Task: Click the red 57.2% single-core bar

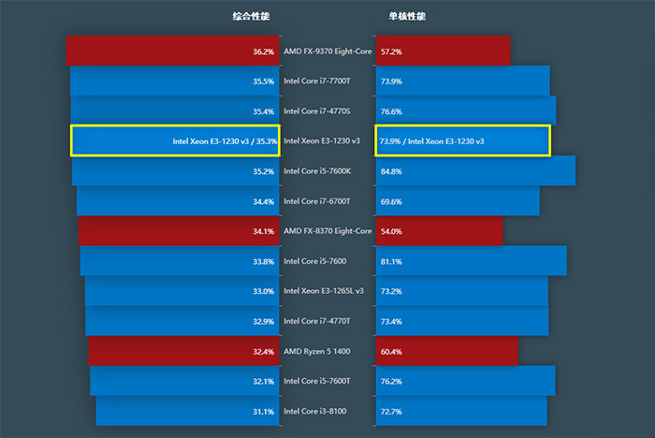Action: pyautogui.click(x=443, y=51)
